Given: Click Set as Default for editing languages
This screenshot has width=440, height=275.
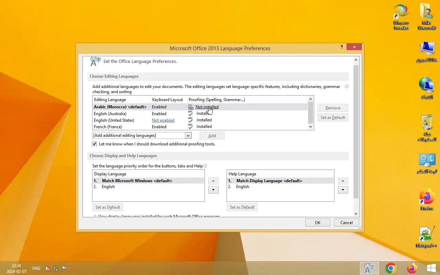Looking at the screenshot, I should tap(333, 118).
